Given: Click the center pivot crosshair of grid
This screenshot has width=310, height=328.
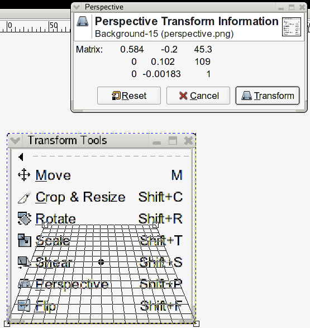Looking at the screenshot, I should (101, 262).
